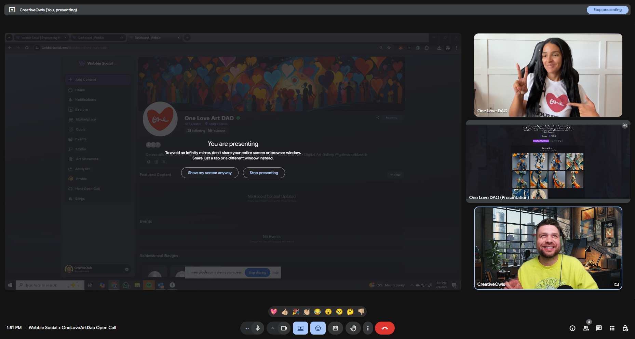Click Show my screen anyway

210,173
